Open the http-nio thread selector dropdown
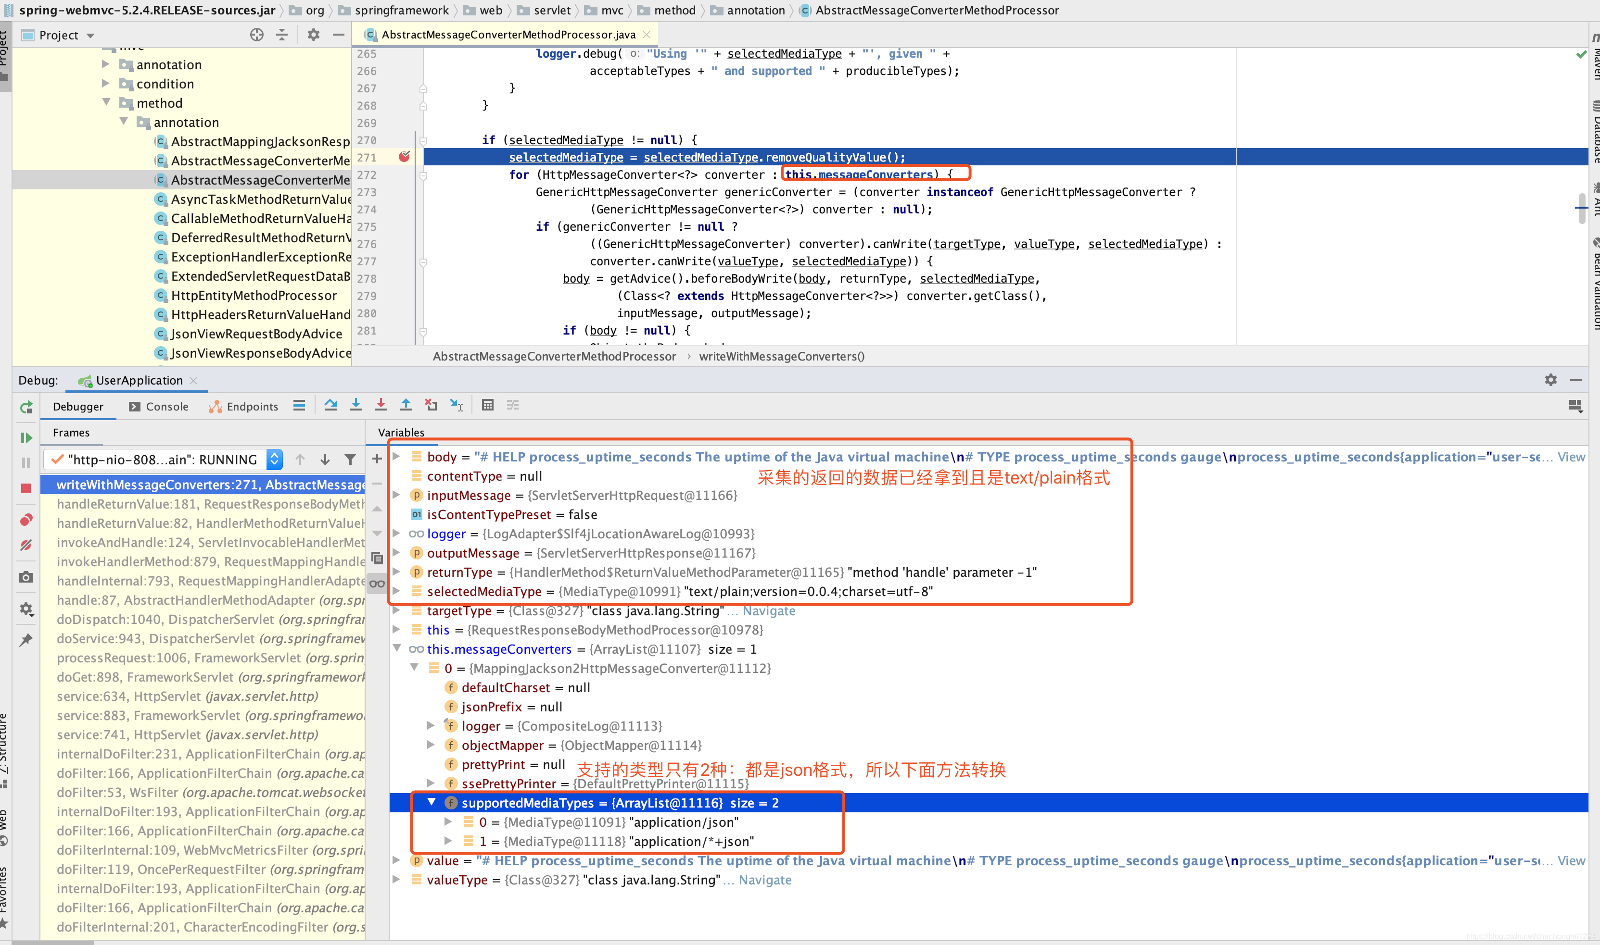Image resolution: width=1600 pixels, height=945 pixels. (274, 459)
